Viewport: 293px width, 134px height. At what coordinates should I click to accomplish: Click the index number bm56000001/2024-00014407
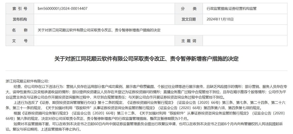pyautogui.click(x=62, y=8)
